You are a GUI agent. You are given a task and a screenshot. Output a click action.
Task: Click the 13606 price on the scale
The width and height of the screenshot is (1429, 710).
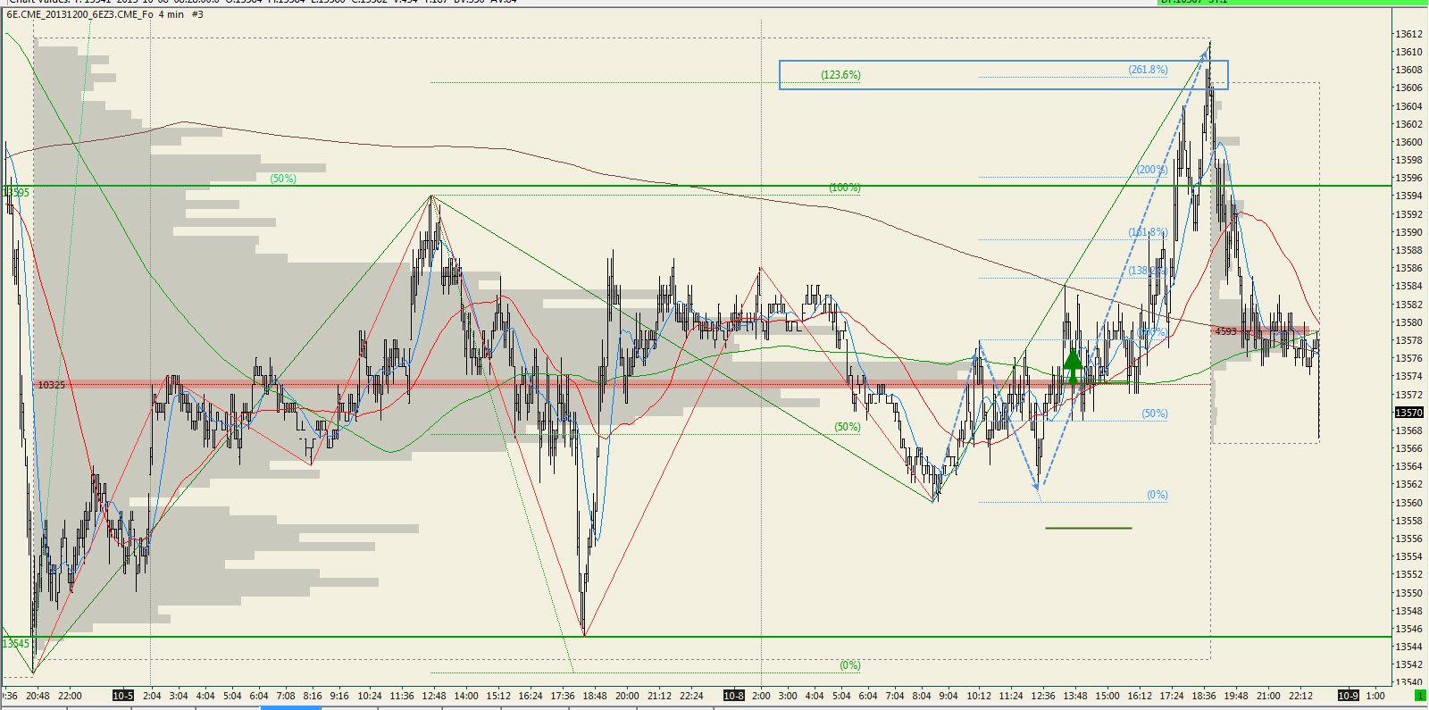1409,88
